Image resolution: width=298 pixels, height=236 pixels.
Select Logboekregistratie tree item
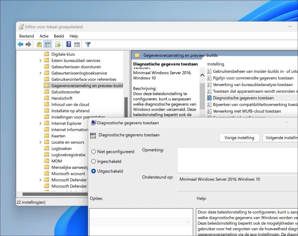(x=68, y=155)
